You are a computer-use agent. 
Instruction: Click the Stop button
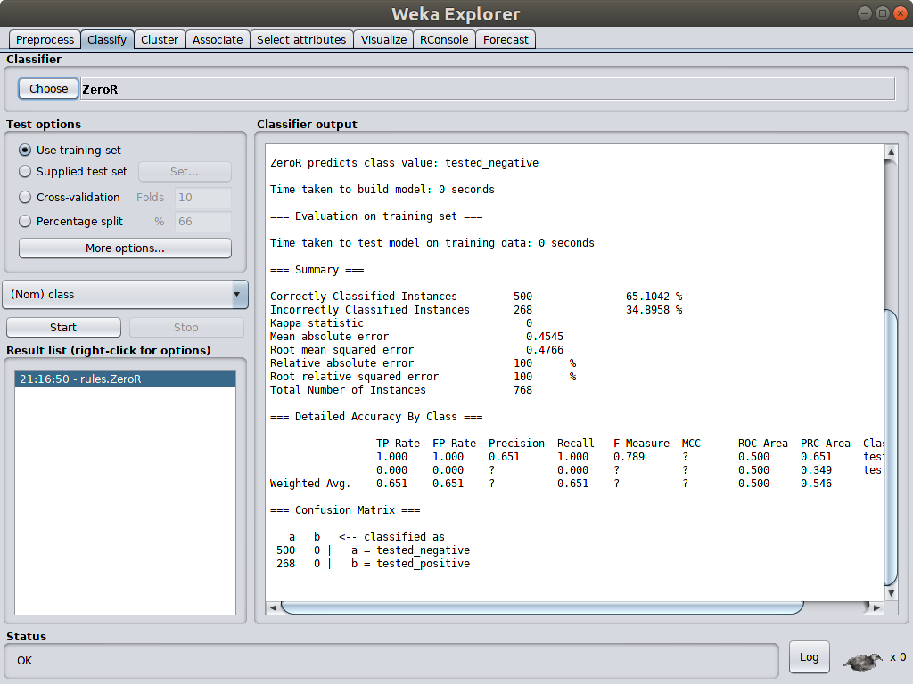click(x=186, y=328)
